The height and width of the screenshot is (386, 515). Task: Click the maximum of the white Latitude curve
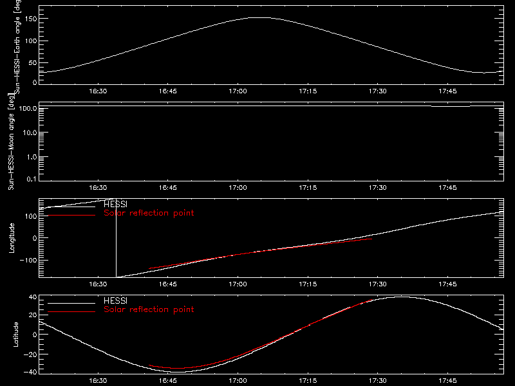400,297
